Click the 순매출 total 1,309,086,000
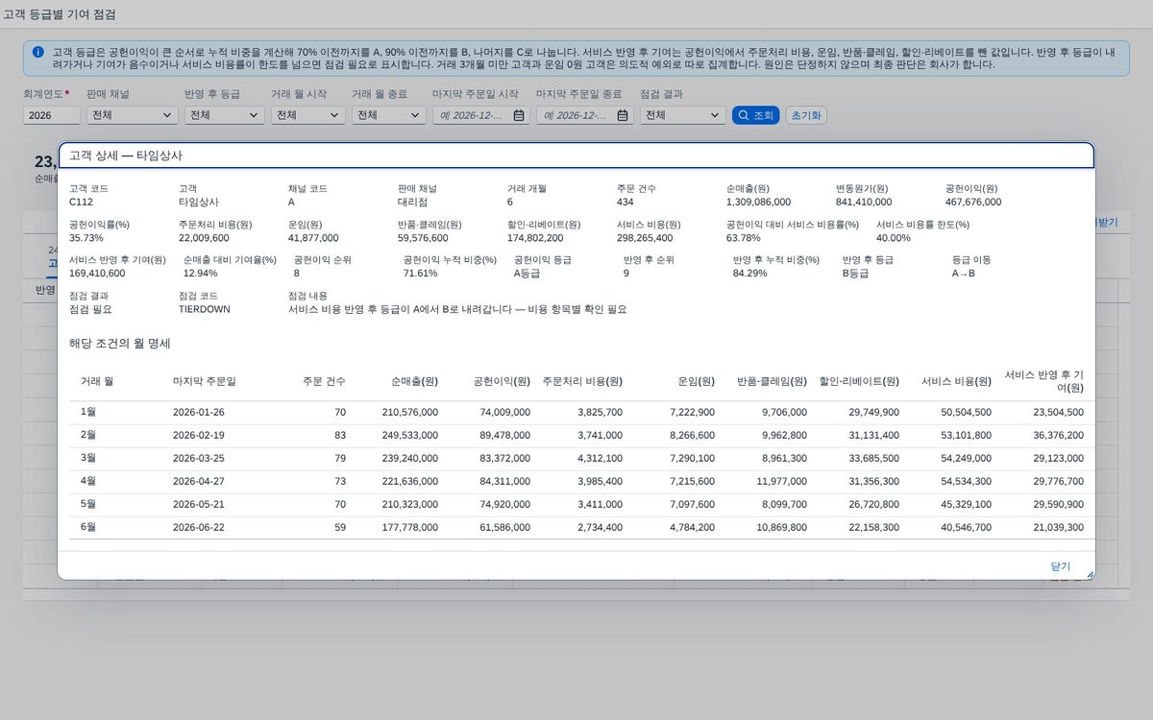The height and width of the screenshot is (720, 1153). (759, 202)
